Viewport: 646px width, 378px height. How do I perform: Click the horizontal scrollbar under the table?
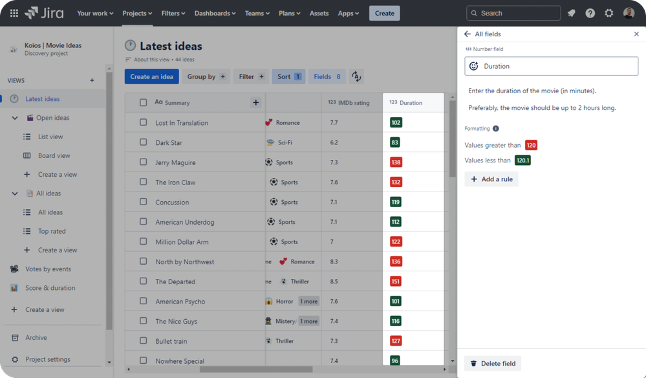pos(256,370)
